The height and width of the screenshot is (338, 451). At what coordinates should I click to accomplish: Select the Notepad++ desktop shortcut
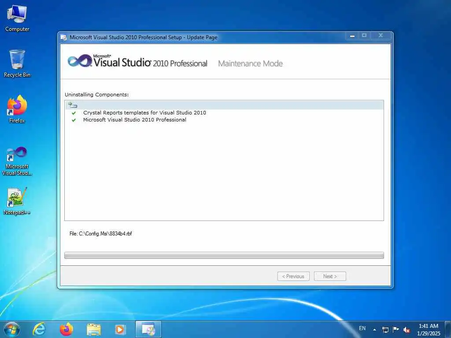click(x=17, y=201)
